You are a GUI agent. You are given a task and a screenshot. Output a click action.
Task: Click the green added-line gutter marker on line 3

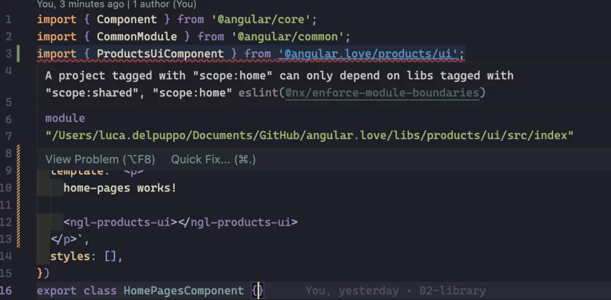point(18,54)
